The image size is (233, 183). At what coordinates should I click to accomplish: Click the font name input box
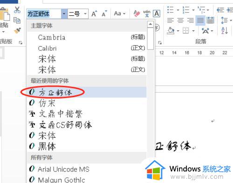44,14
